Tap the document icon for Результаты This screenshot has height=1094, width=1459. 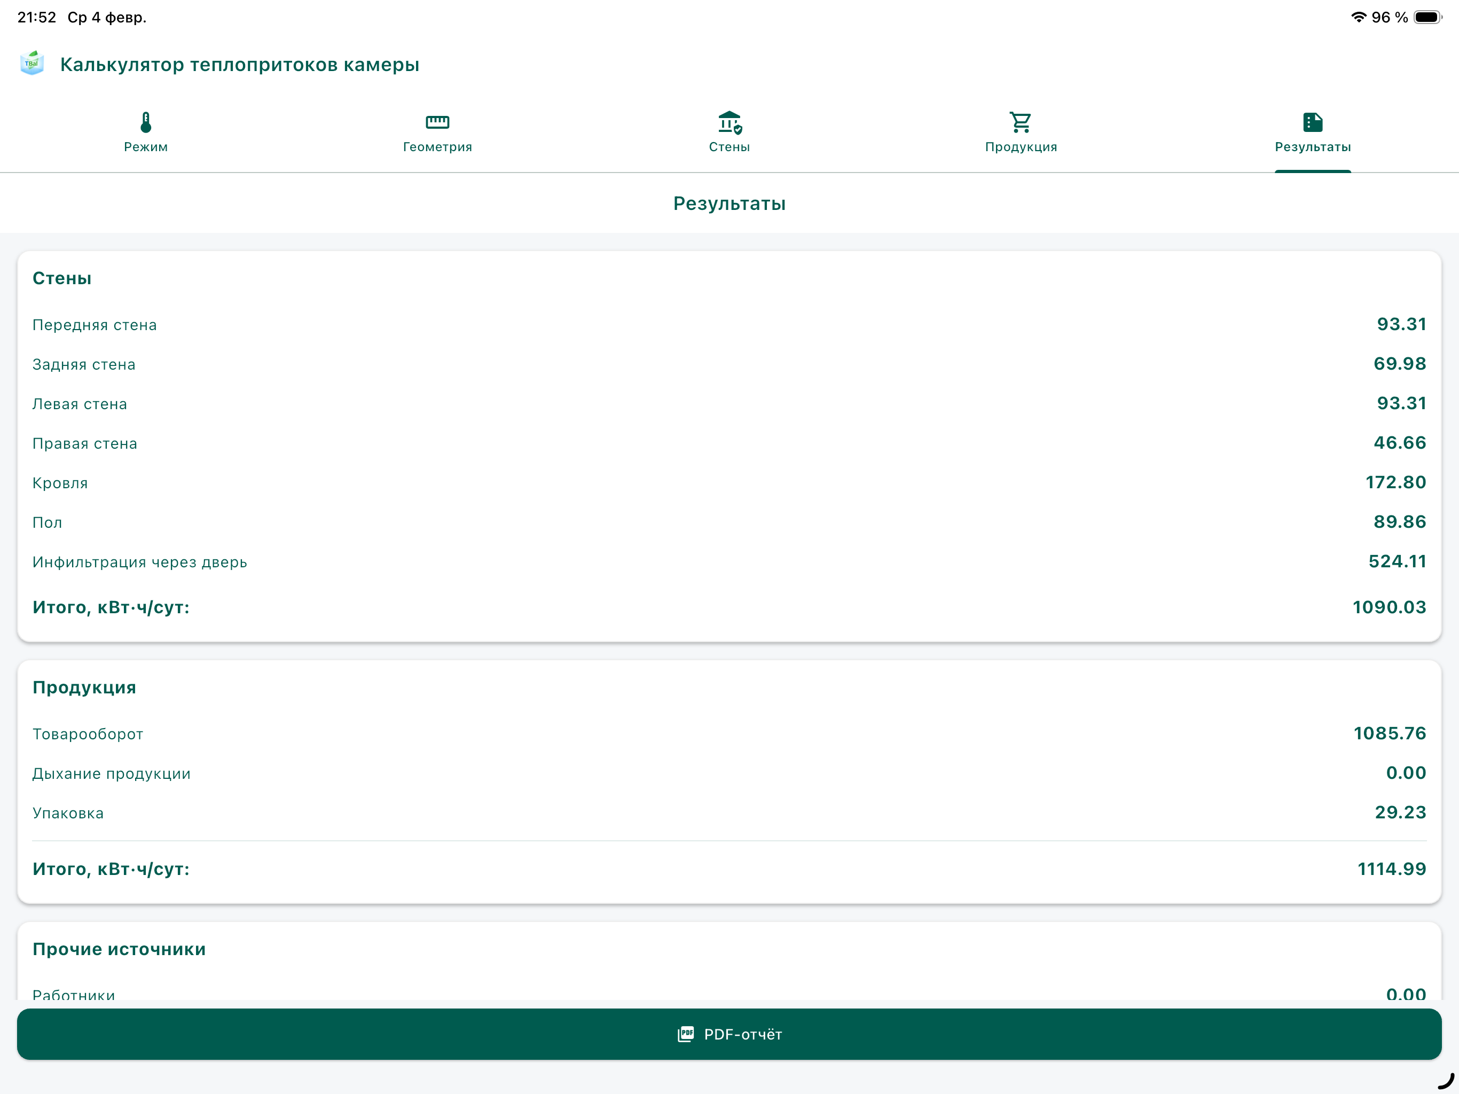click(x=1313, y=122)
